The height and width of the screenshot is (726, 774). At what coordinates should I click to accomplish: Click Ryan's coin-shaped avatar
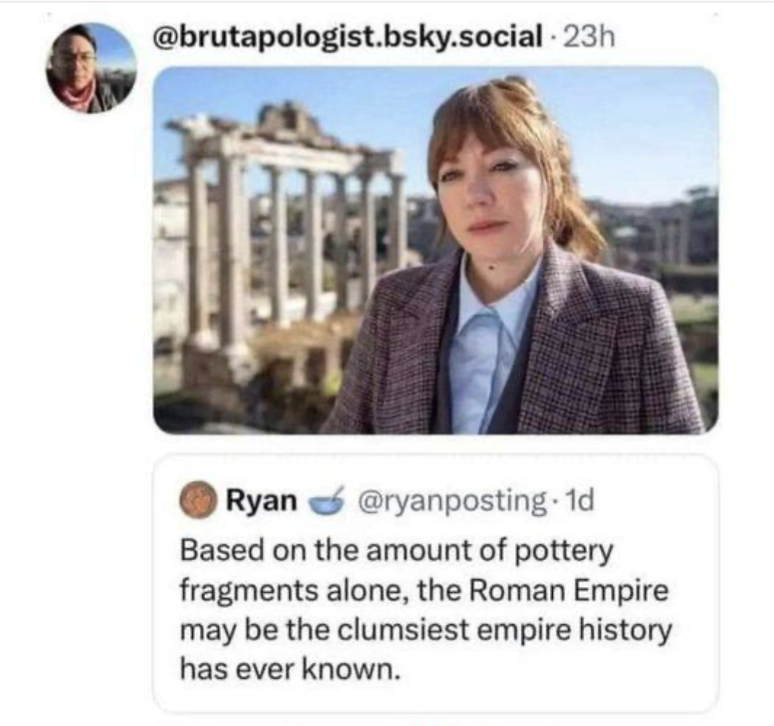[x=199, y=502]
